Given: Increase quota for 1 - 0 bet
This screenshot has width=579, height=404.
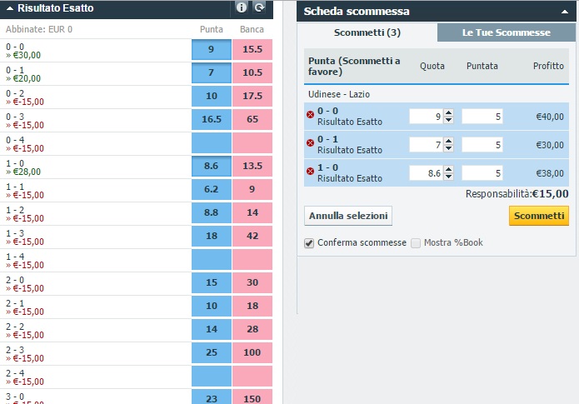Looking at the screenshot, I should pyautogui.click(x=448, y=168).
